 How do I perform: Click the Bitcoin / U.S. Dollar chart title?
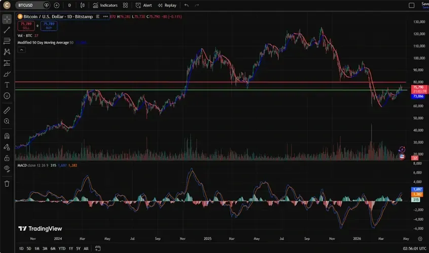click(58, 17)
